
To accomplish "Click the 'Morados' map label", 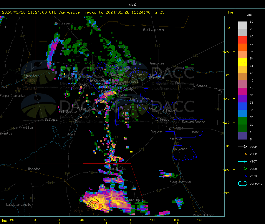I will [x=34, y=169].
